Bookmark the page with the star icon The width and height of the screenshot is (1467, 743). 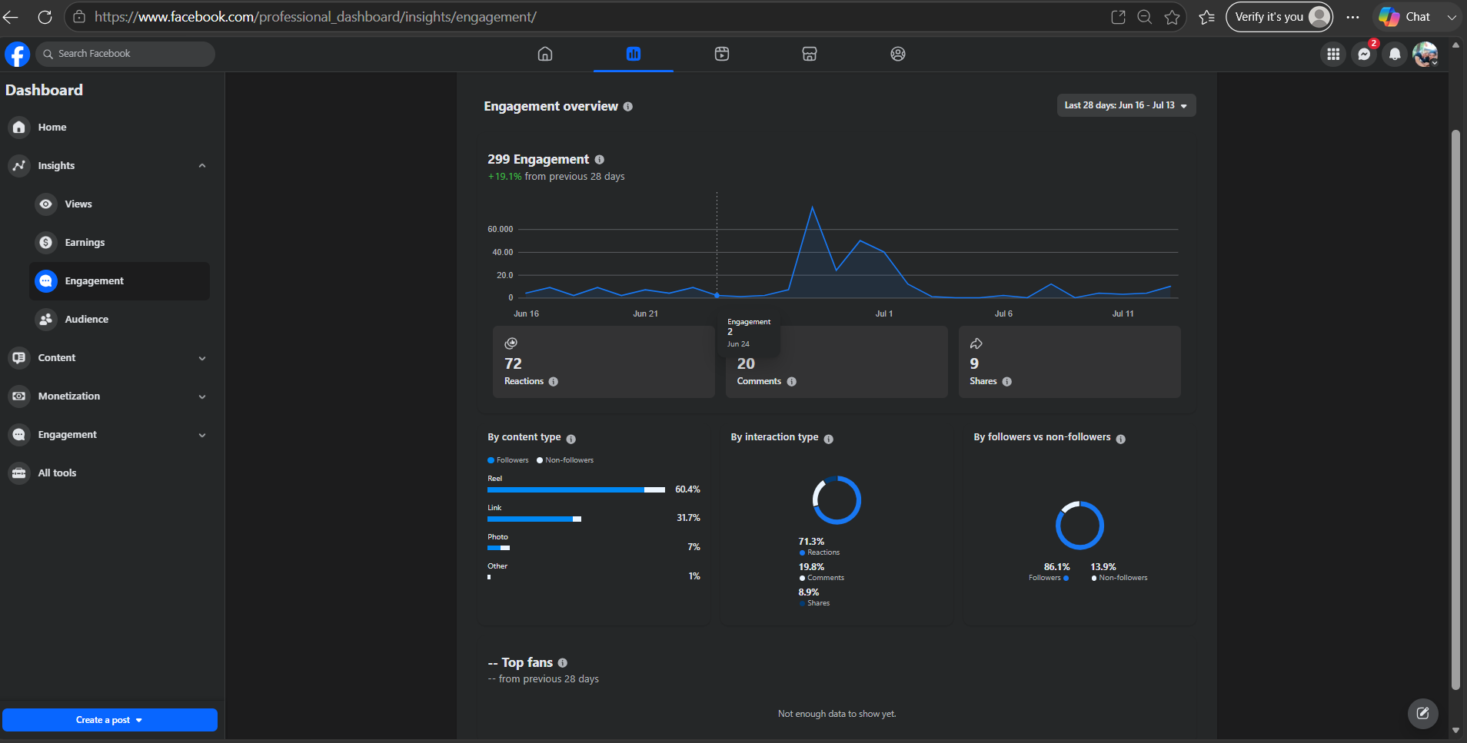coord(1172,17)
